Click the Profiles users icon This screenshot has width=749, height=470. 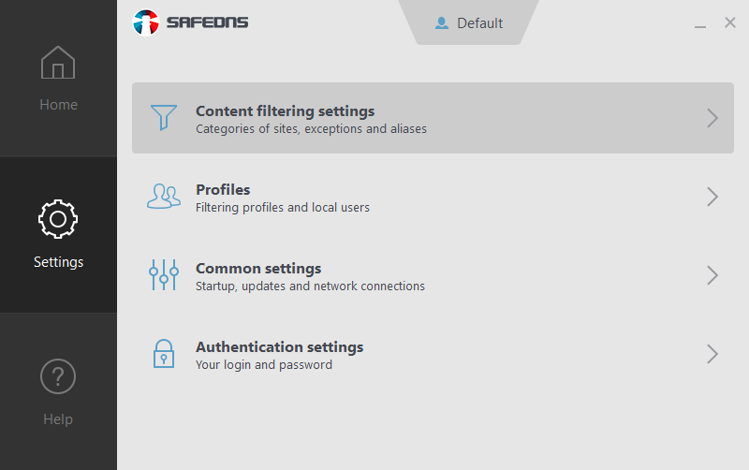pyautogui.click(x=164, y=197)
